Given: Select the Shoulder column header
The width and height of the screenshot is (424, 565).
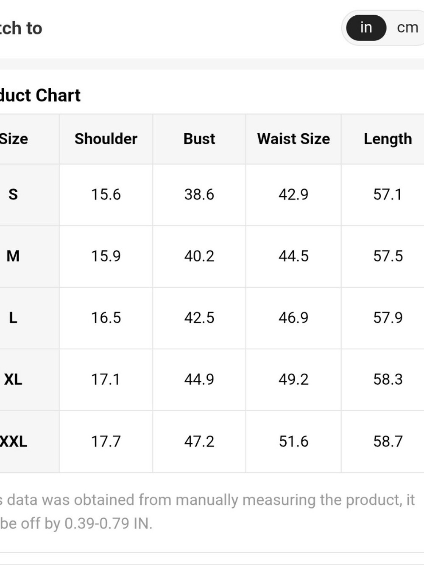Looking at the screenshot, I should (106, 139).
